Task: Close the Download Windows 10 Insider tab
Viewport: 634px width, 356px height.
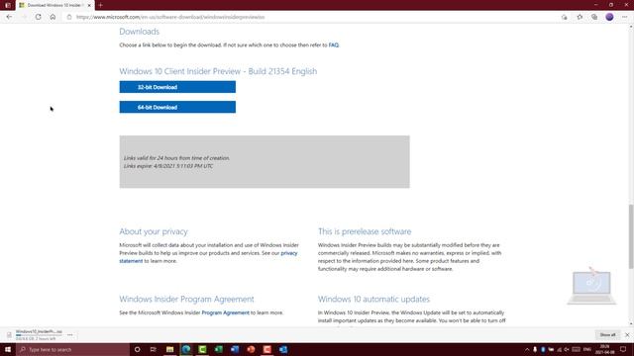Action: click(89, 5)
